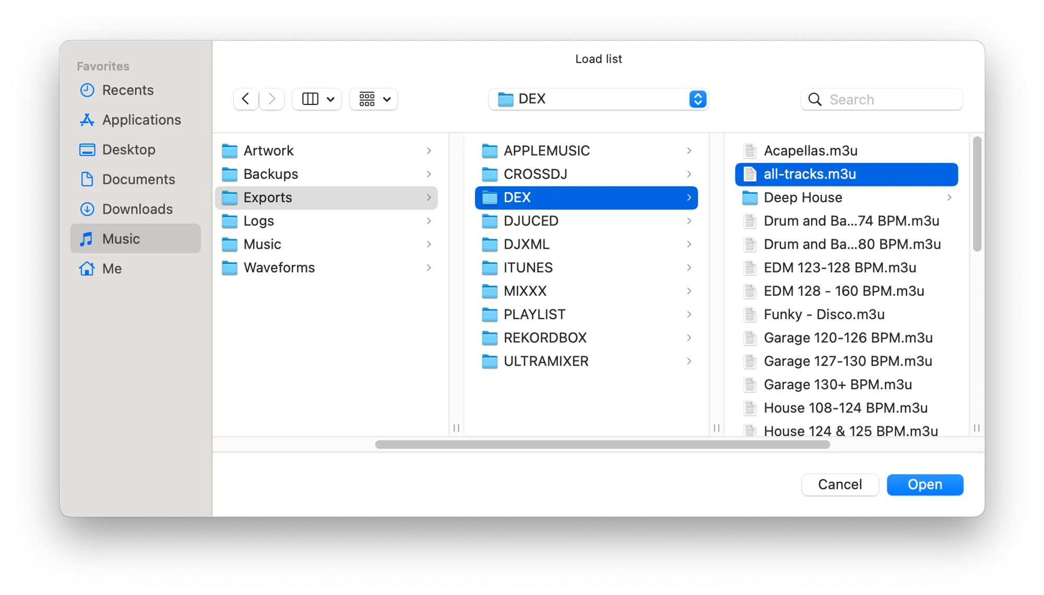The image size is (1044, 595).
Task: Click the back navigation arrow
Action: pos(245,99)
